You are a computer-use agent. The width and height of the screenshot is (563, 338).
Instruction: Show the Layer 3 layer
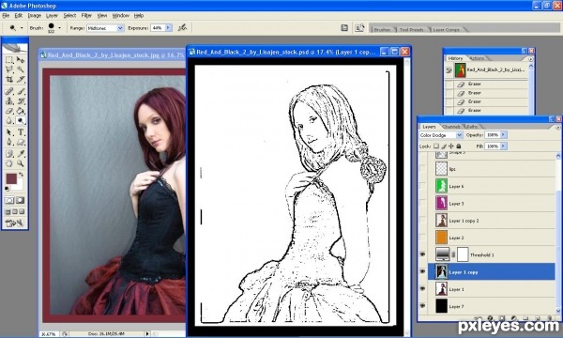(x=422, y=204)
